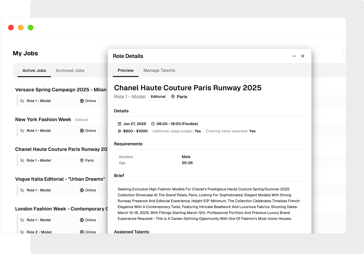Click the calendar icon next to Jun 27, 2025
Image resolution: width=364 pixels, height=254 pixels.
pos(120,124)
